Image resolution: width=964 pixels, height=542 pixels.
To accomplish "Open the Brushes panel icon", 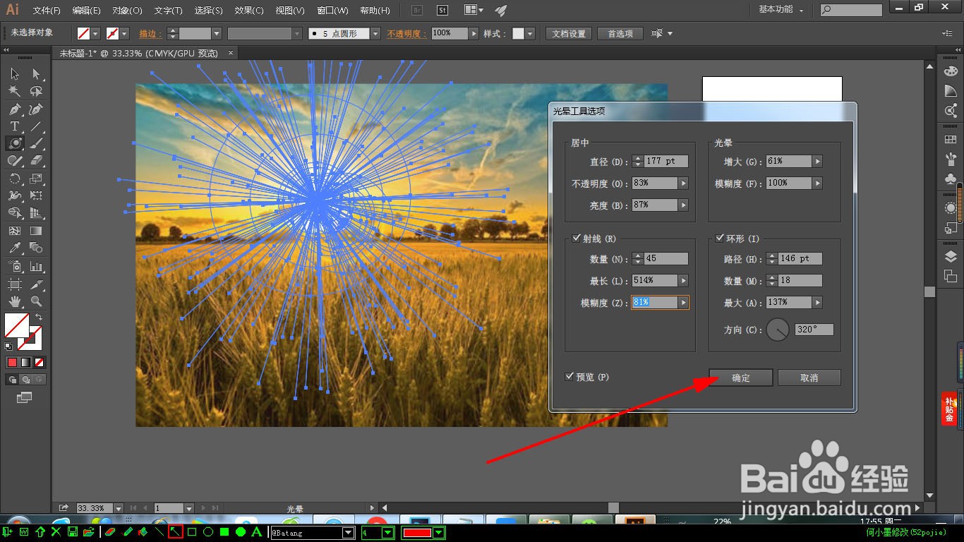I will tap(951, 159).
